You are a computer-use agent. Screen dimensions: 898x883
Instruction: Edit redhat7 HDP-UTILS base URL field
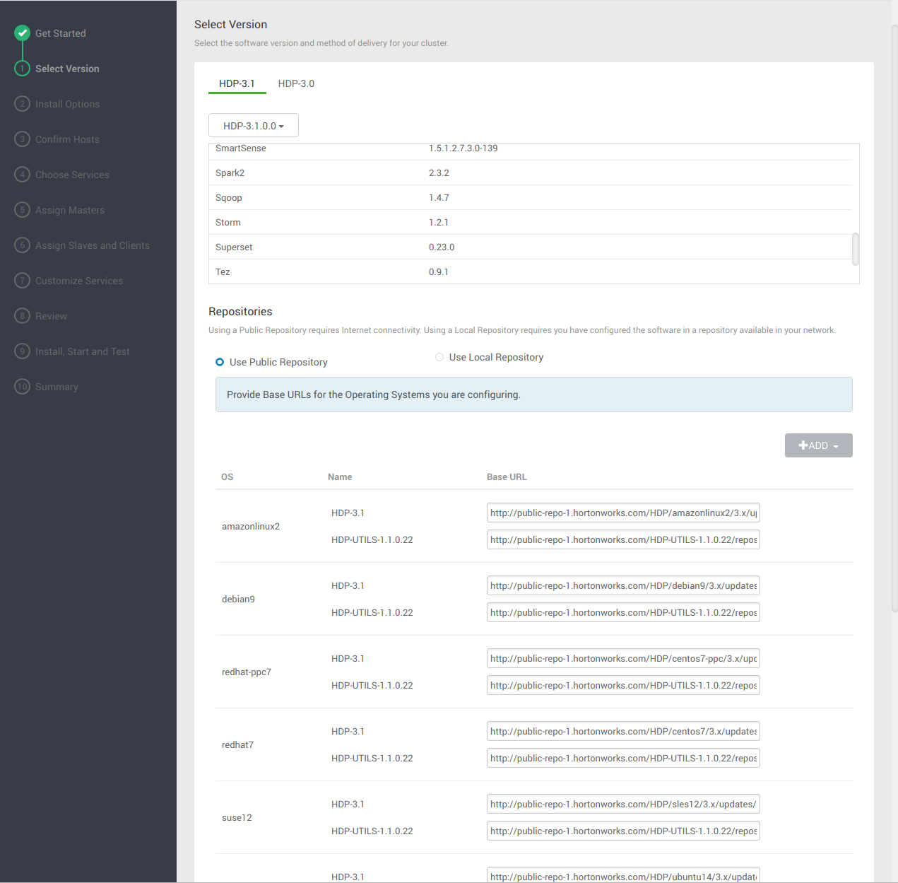[x=623, y=758]
